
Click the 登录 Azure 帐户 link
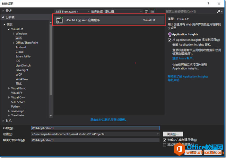point(183,58)
